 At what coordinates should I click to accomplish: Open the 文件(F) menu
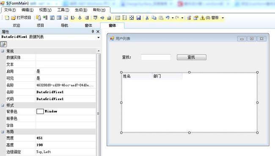[x=10, y=10]
